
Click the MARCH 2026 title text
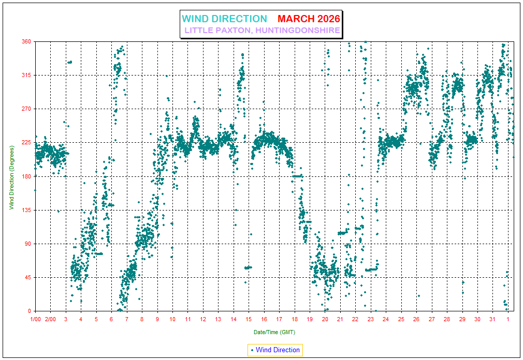click(309, 19)
